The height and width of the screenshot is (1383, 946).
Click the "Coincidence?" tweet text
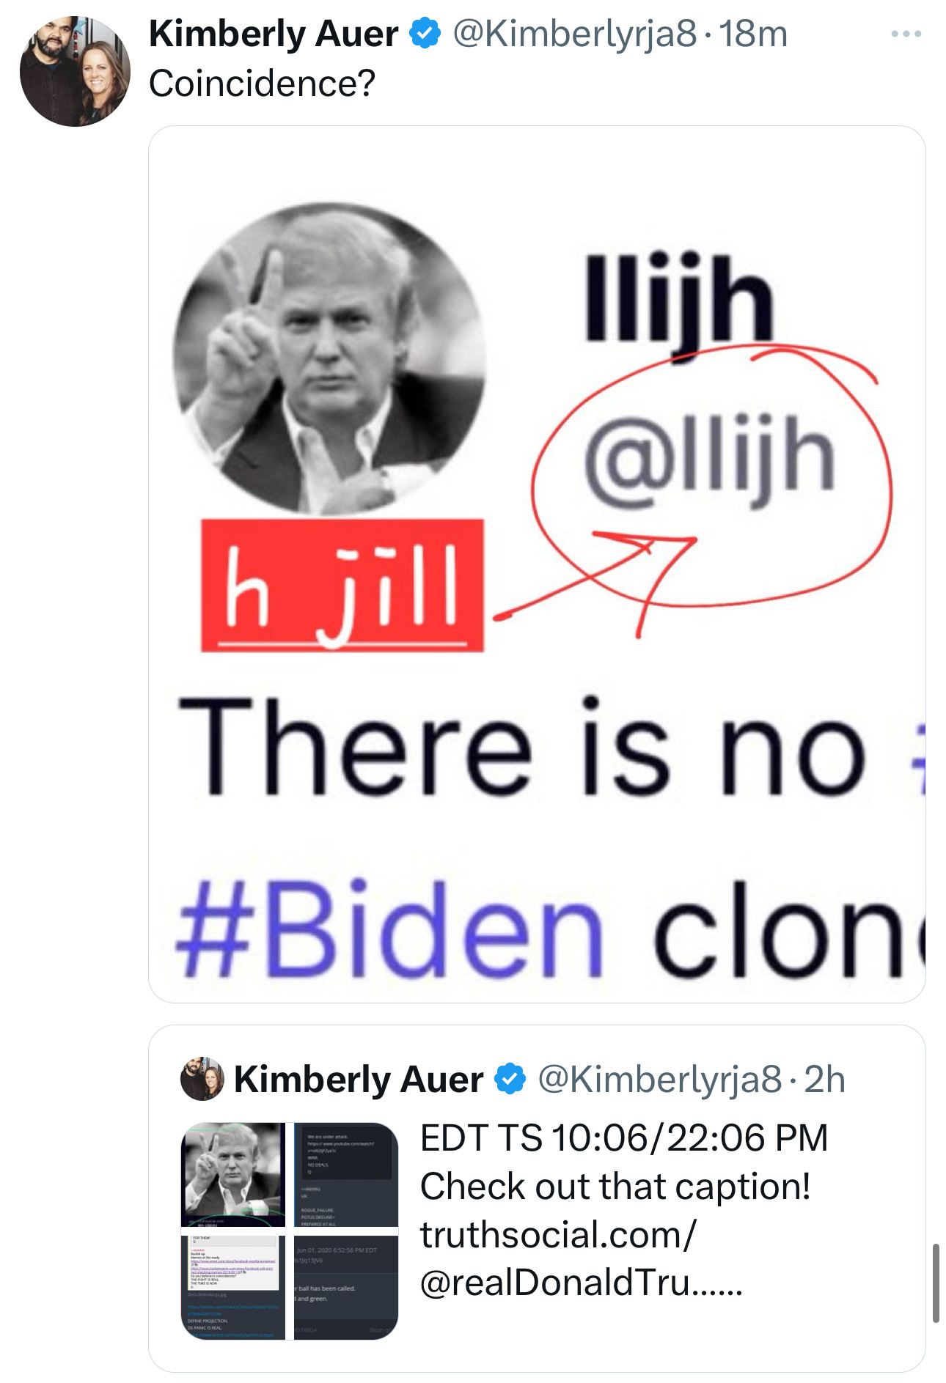click(x=262, y=83)
